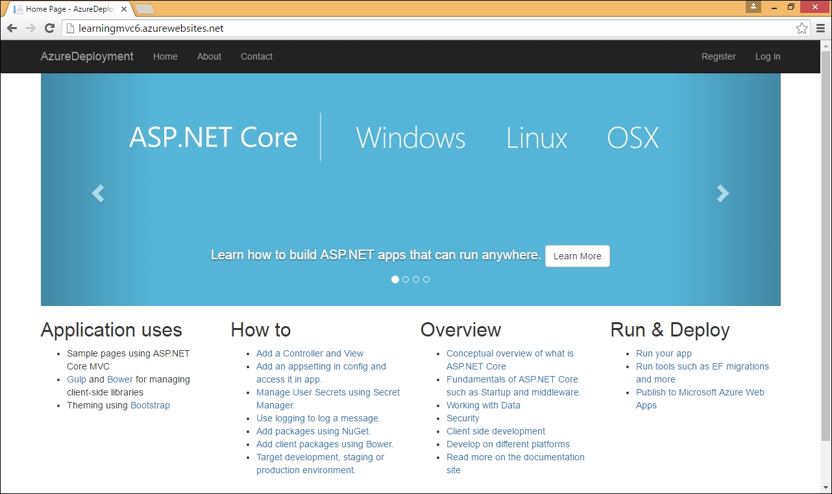Image resolution: width=832 pixels, height=494 pixels.
Task: Open the Contact nav item
Action: pos(256,56)
